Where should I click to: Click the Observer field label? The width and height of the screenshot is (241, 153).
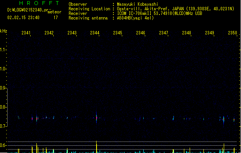pyautogui.click(x=78, y=4)
